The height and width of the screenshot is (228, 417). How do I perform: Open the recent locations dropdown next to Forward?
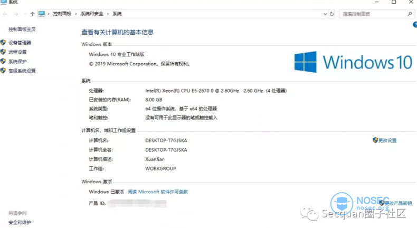coord(25,14)
